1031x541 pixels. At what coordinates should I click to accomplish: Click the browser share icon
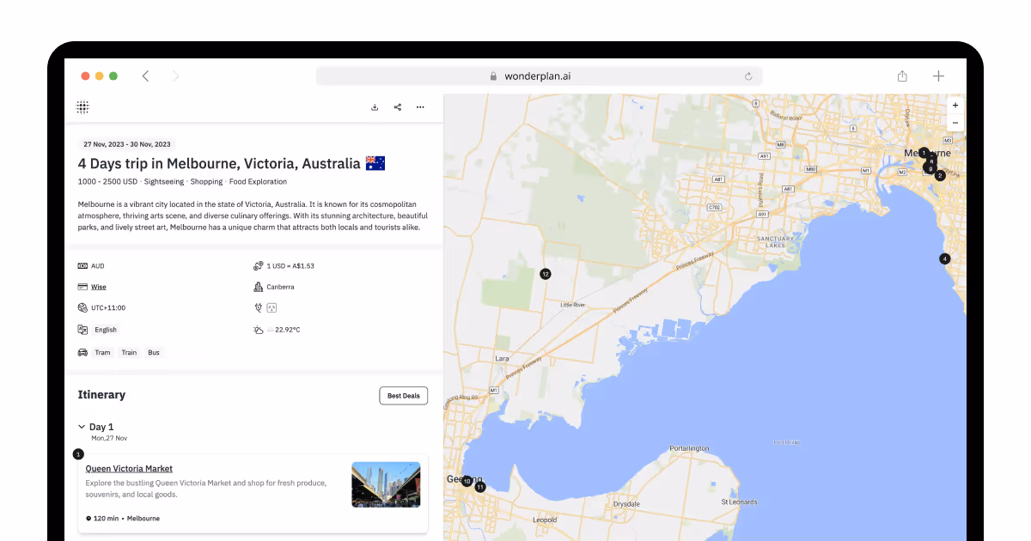(x=902, y=76)
